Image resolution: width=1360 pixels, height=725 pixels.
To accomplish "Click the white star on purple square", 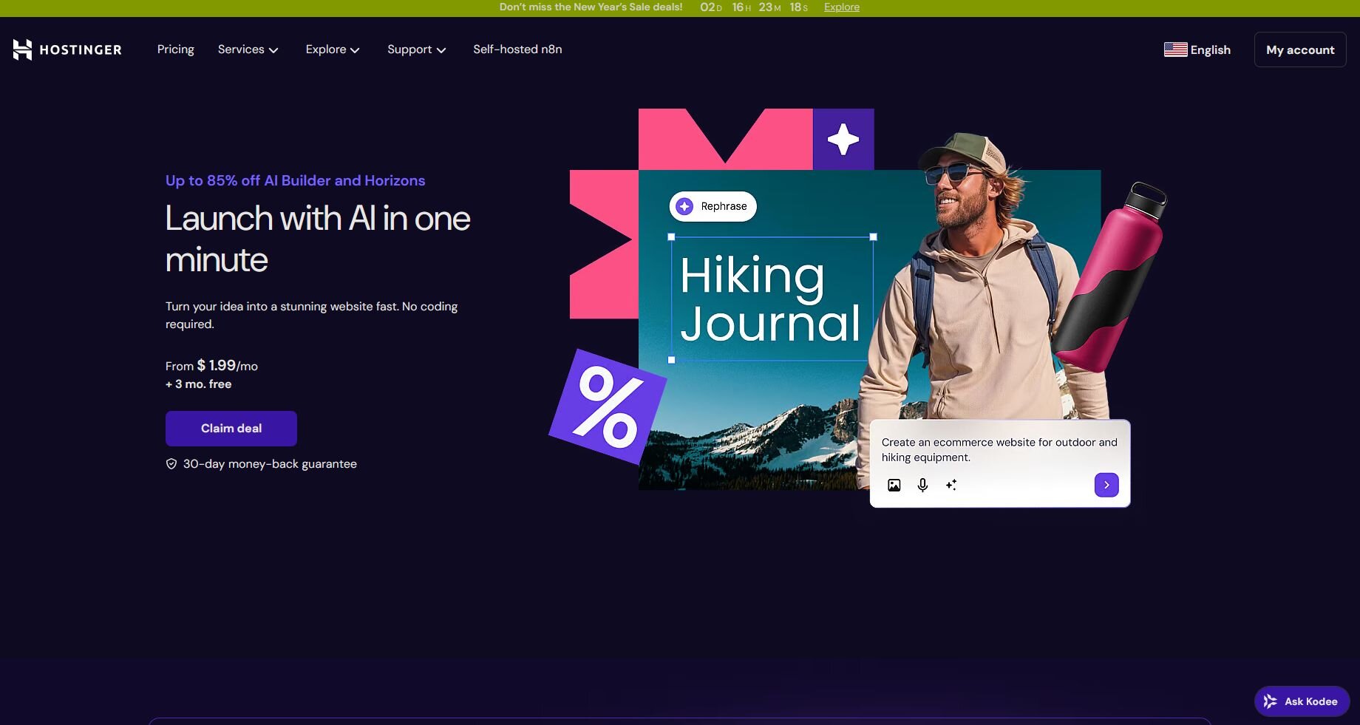I will point(843,139).
